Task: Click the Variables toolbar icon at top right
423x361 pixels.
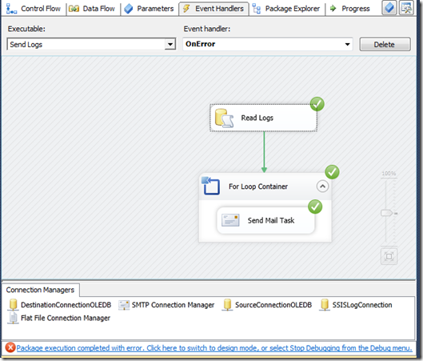Action: [x=389, y=8]
